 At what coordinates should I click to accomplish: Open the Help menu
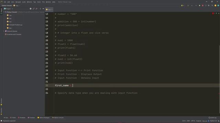[x=54, y=2]
